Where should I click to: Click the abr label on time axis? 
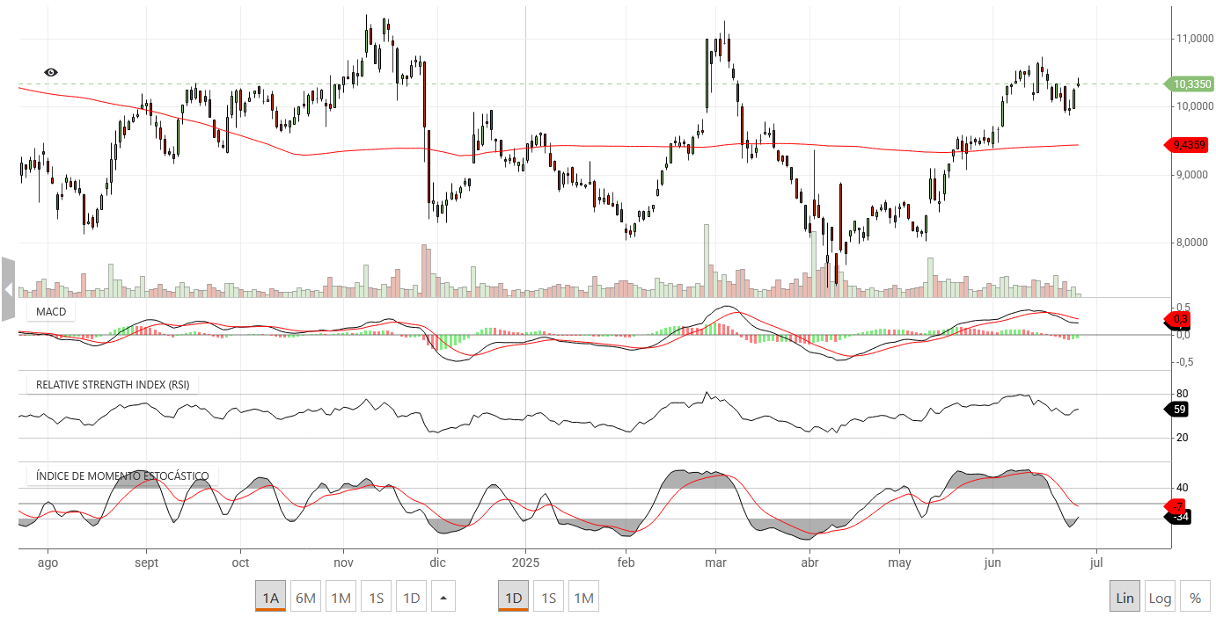point(810,563)
